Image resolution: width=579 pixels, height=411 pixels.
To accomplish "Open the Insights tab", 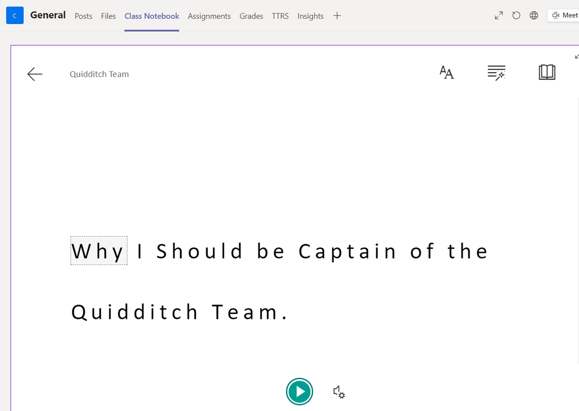I will [310, 16].
